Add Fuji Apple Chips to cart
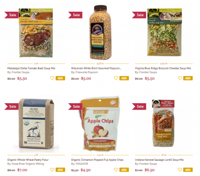 tap(124, 170)
